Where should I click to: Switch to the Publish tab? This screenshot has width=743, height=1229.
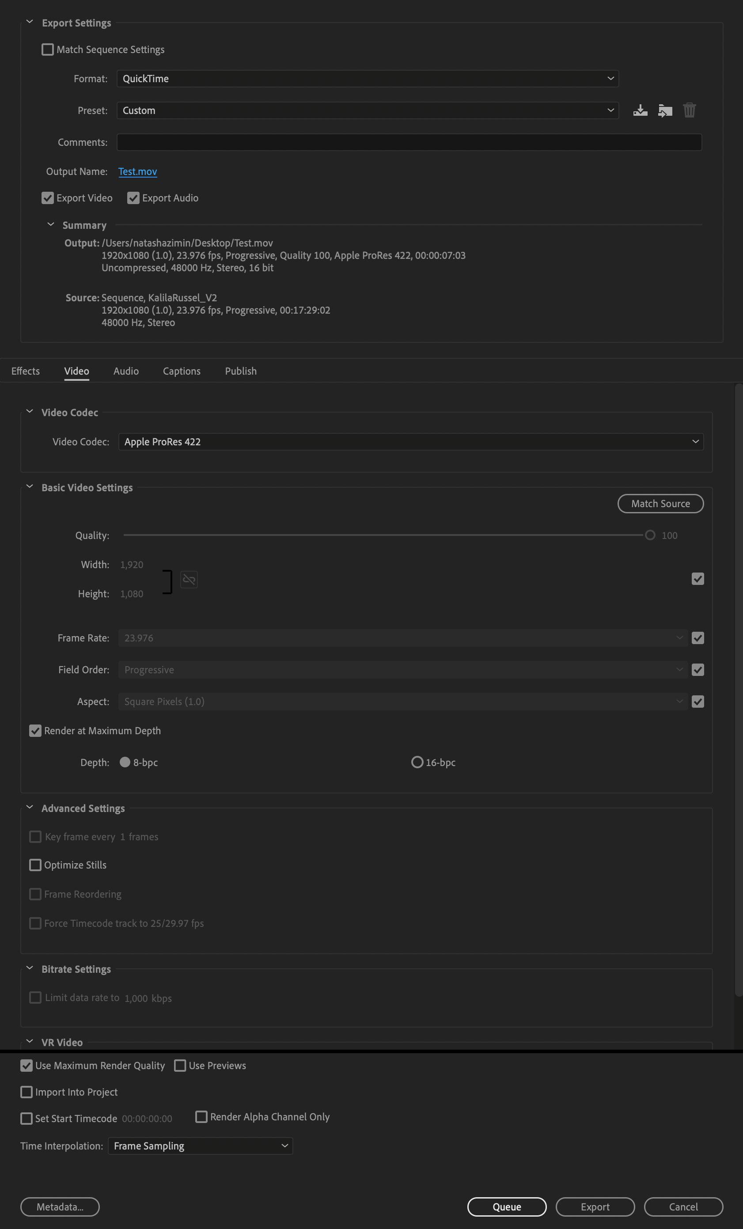[x=240, y=371]
